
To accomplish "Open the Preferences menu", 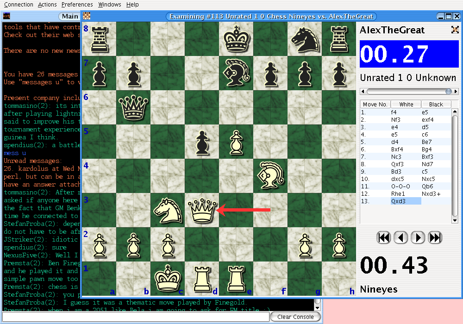I will [x=77, y=5].
